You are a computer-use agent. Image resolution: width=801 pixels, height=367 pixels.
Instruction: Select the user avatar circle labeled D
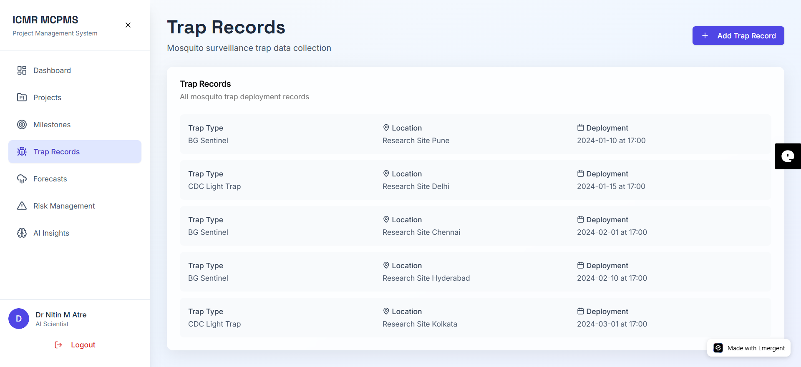[x=19, y=319]
